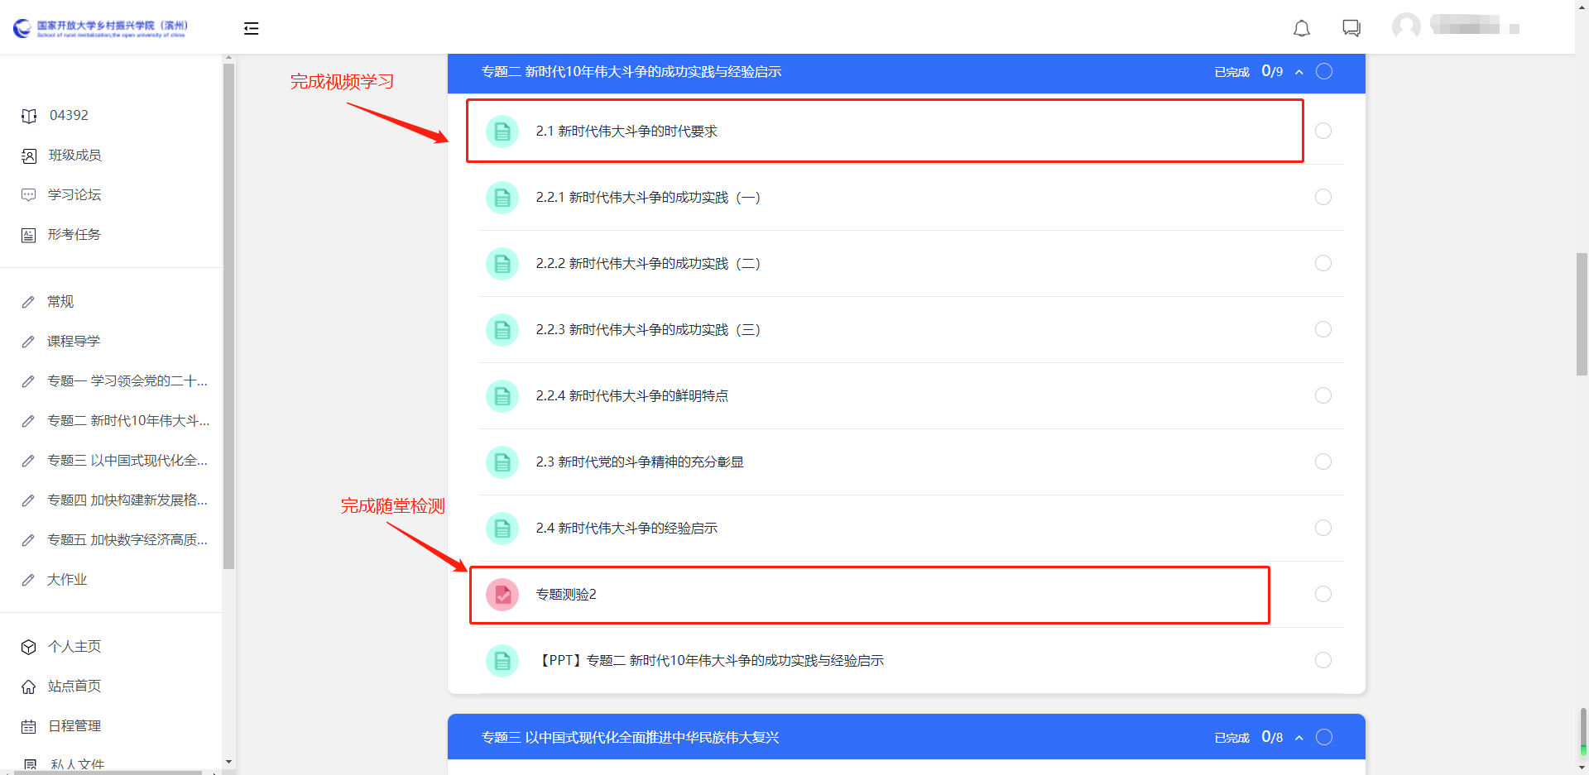
Task: Click the document icon for lesson 2.2.1
Action: (502, 197)
